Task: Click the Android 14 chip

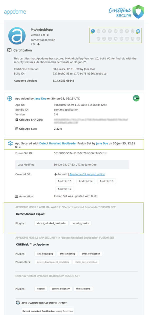Action: point(85,181)
